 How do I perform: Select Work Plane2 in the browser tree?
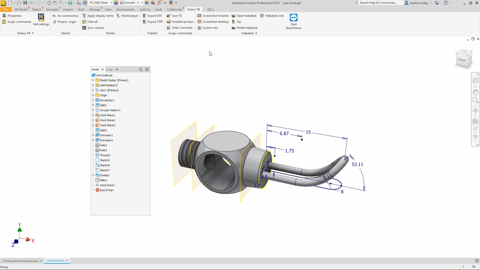pyautogui.click(x=107, y=120)
